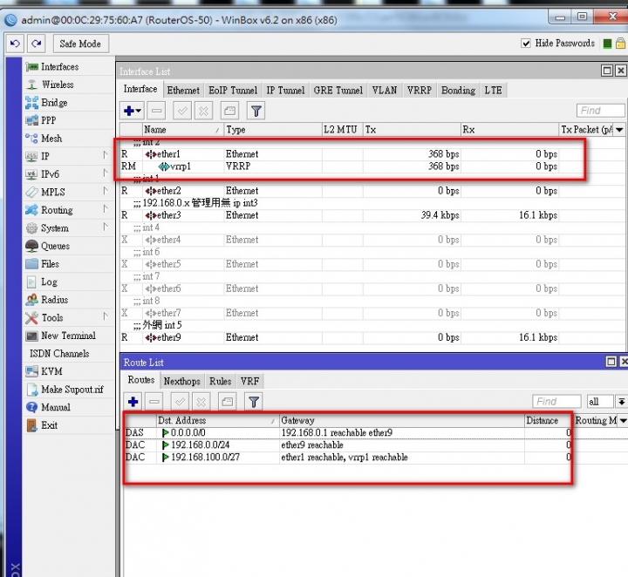Expand the Routing submenu arrow
Screen dimensions: 628x577
[106, 209]
